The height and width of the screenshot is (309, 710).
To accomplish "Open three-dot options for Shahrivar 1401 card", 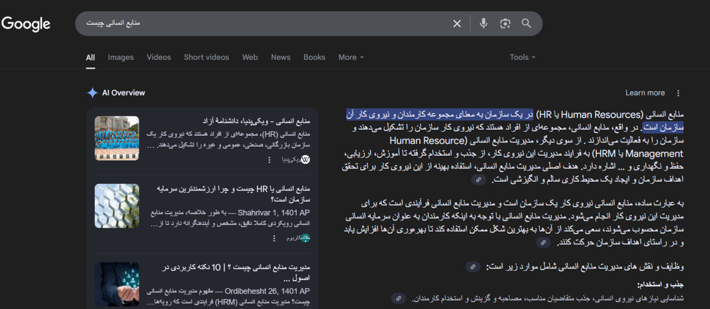I will (x=274, y=238).
